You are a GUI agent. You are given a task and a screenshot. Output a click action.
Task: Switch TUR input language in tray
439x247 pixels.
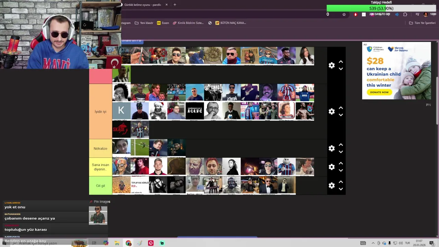tap(408, 243)
